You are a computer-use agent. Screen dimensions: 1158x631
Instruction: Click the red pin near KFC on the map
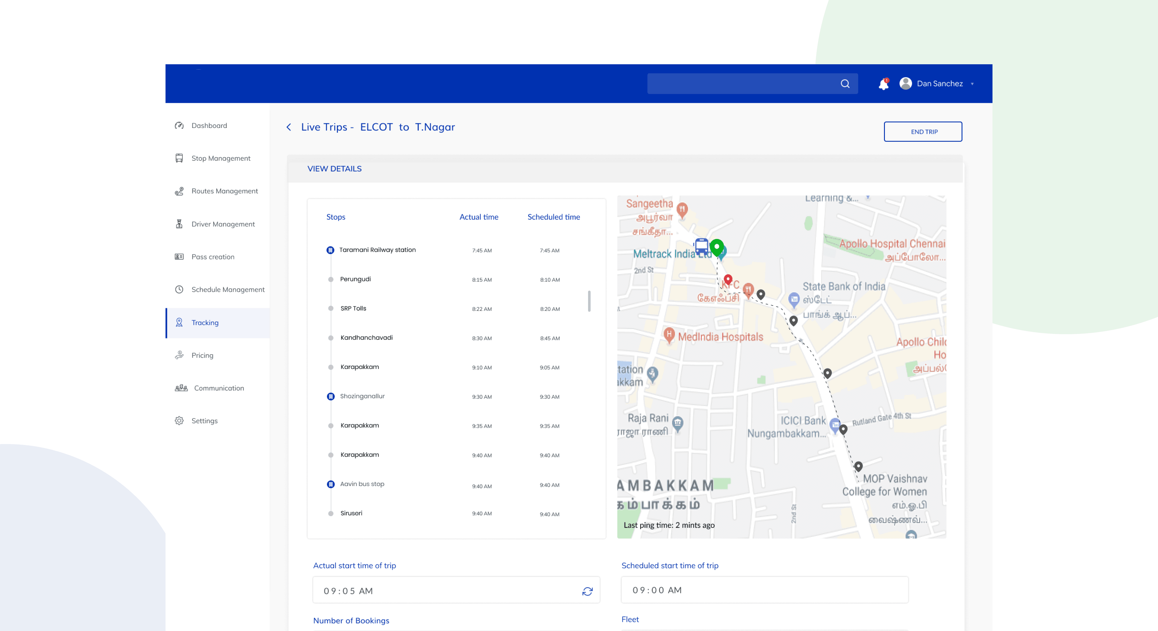728,280
